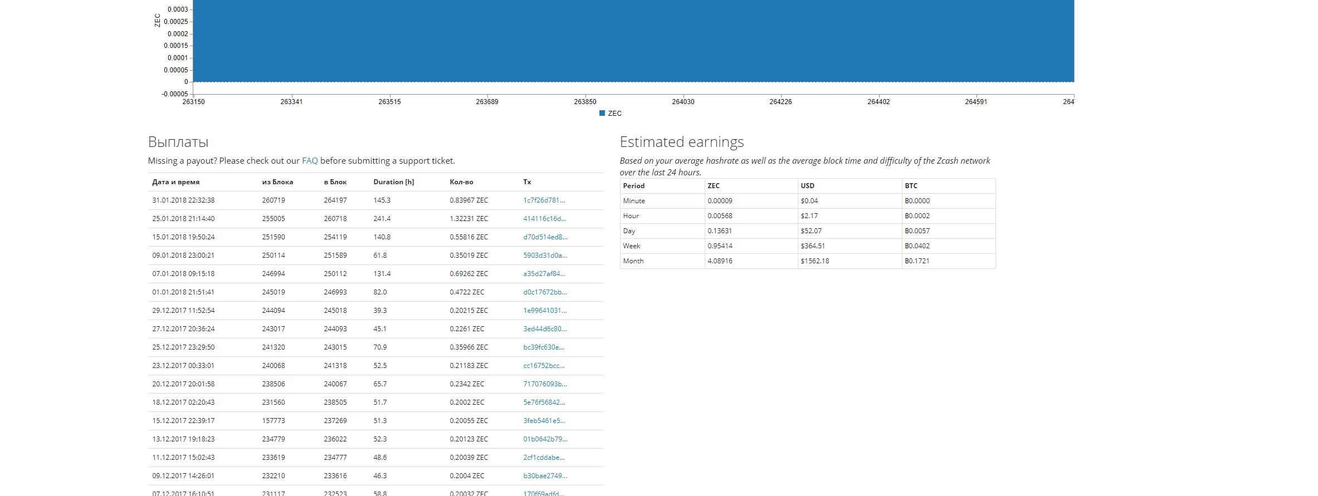Open the bc39fc630e... transaction
The image size is (1318, 496).
tap(543, 347)
